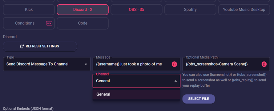Image resolution: width=274 pixels, height=111 pixels.
Task: Open the variables picker in Message field
Action: click(x=174, y=64)
